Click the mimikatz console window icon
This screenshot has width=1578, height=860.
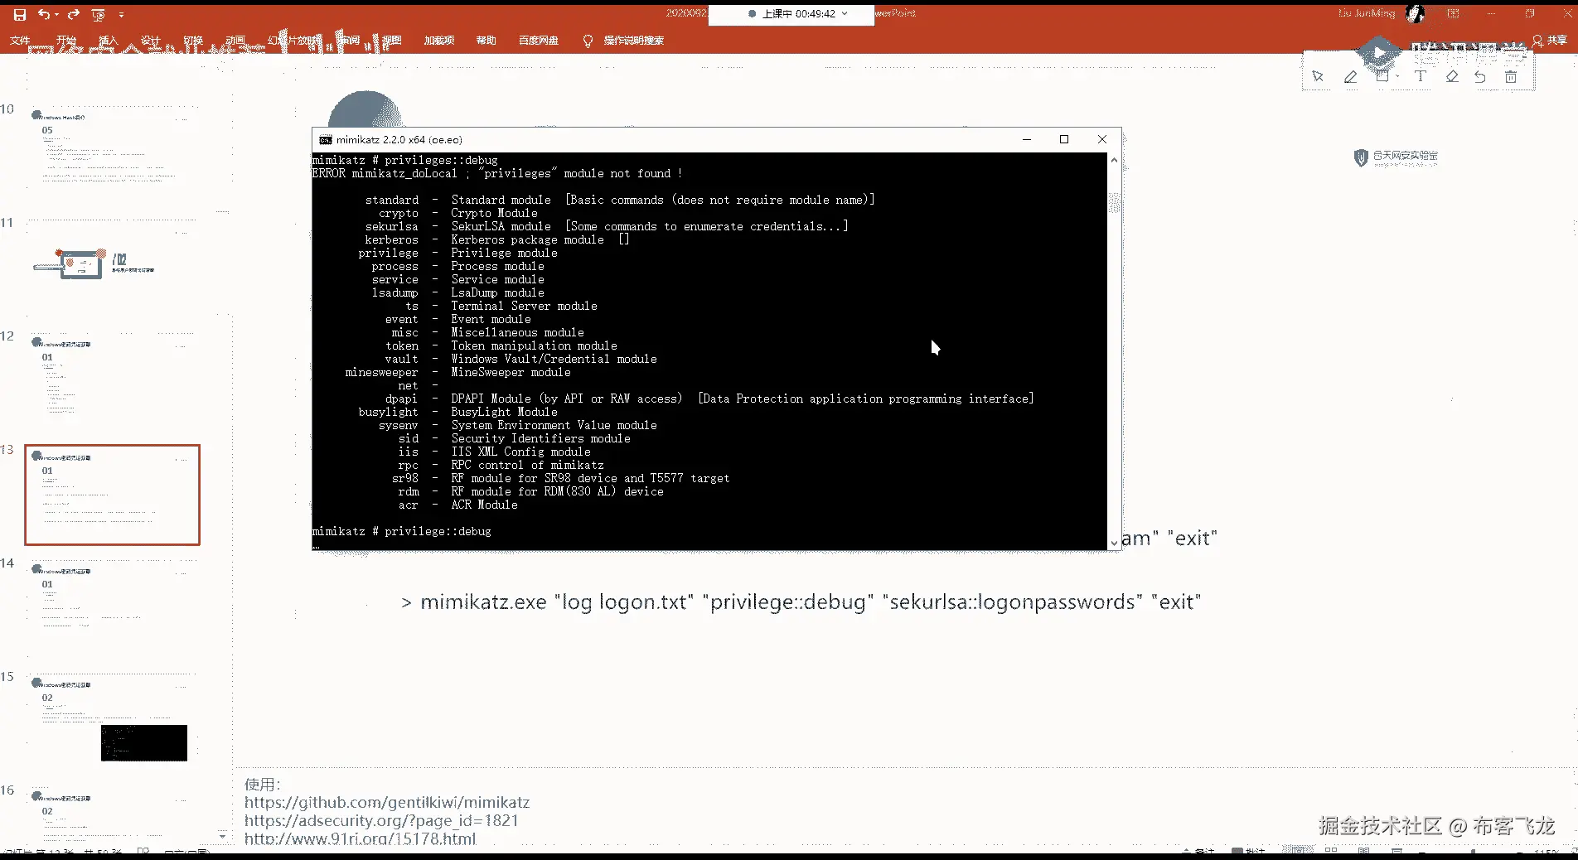(x=326, y=140)
